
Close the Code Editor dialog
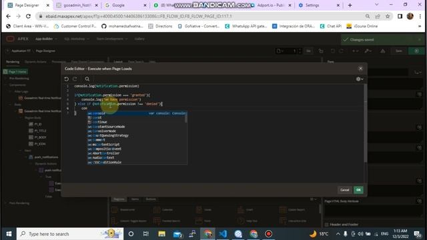click(360, 69)
